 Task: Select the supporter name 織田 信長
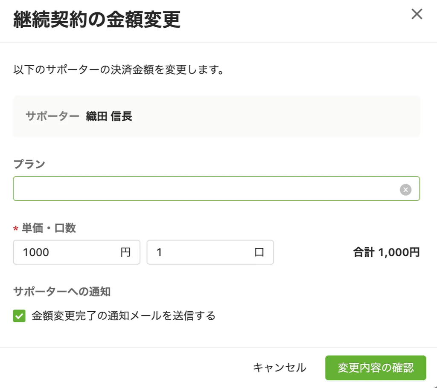pyautogui.click(x=109, y=116)
